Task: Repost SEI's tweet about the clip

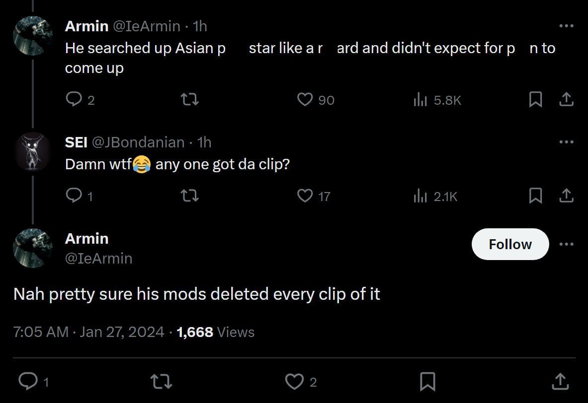Action: click(x=190, y=196)
